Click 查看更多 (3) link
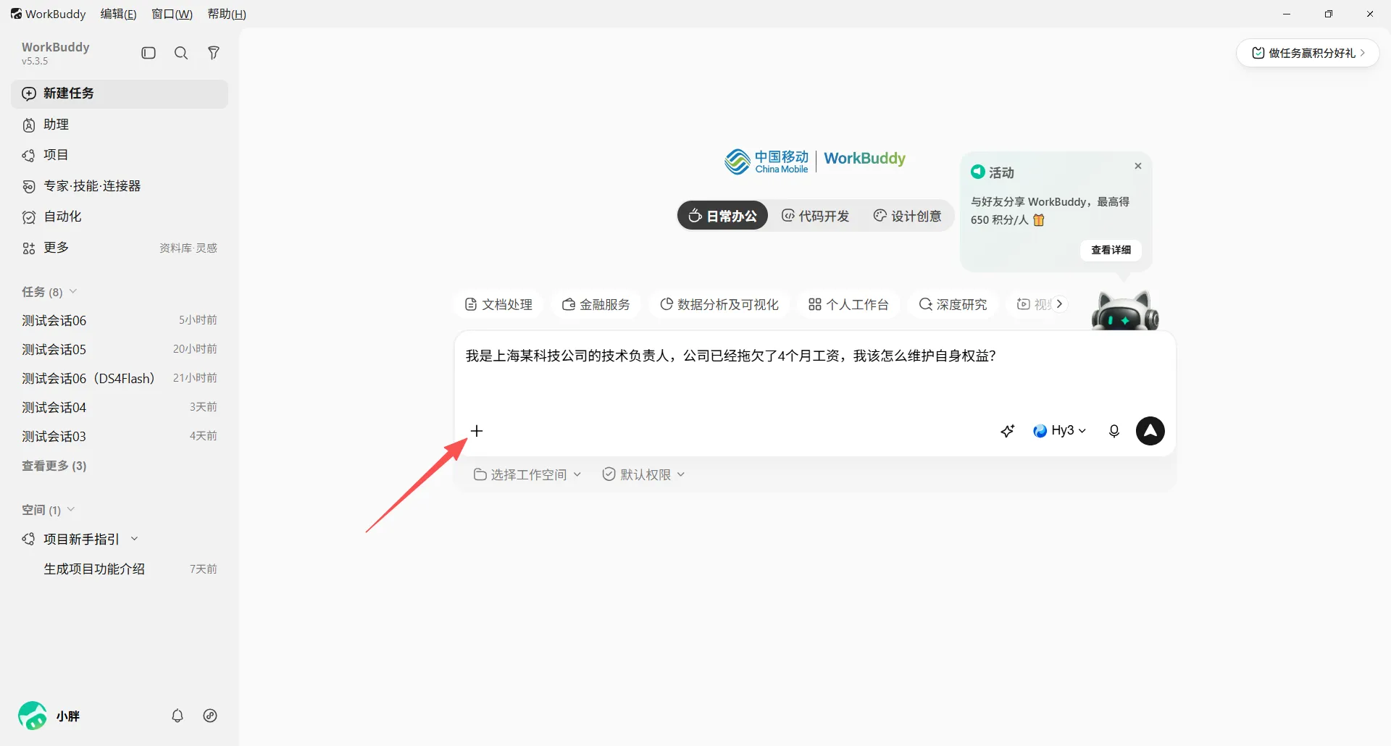The image size is (1391, 746). click(54, 466)
